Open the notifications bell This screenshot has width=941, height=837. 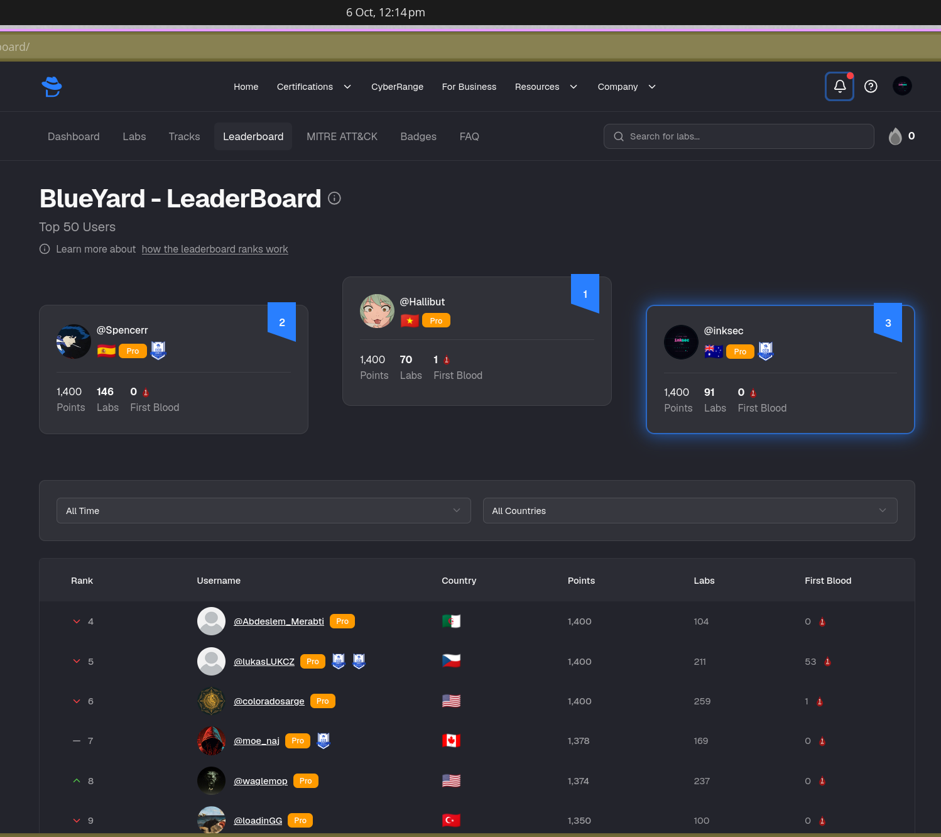coord(839,86)
